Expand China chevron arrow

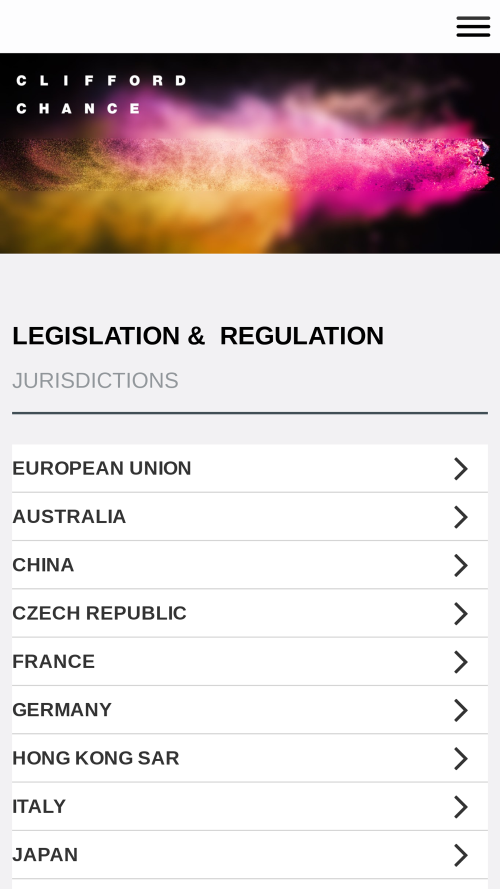tap(461, 565)
